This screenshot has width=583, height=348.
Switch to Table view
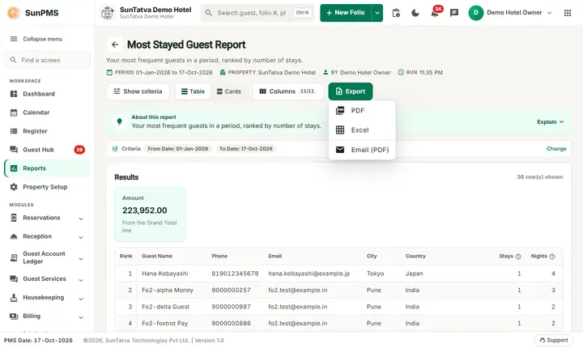click(x=193, y=91)
